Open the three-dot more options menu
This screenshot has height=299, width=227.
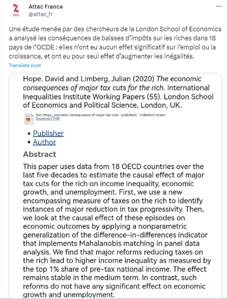point(219,7)
